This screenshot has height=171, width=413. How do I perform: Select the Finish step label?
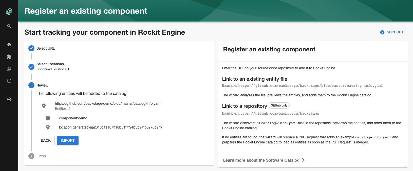pyautogui.click(x=41, y=156)
